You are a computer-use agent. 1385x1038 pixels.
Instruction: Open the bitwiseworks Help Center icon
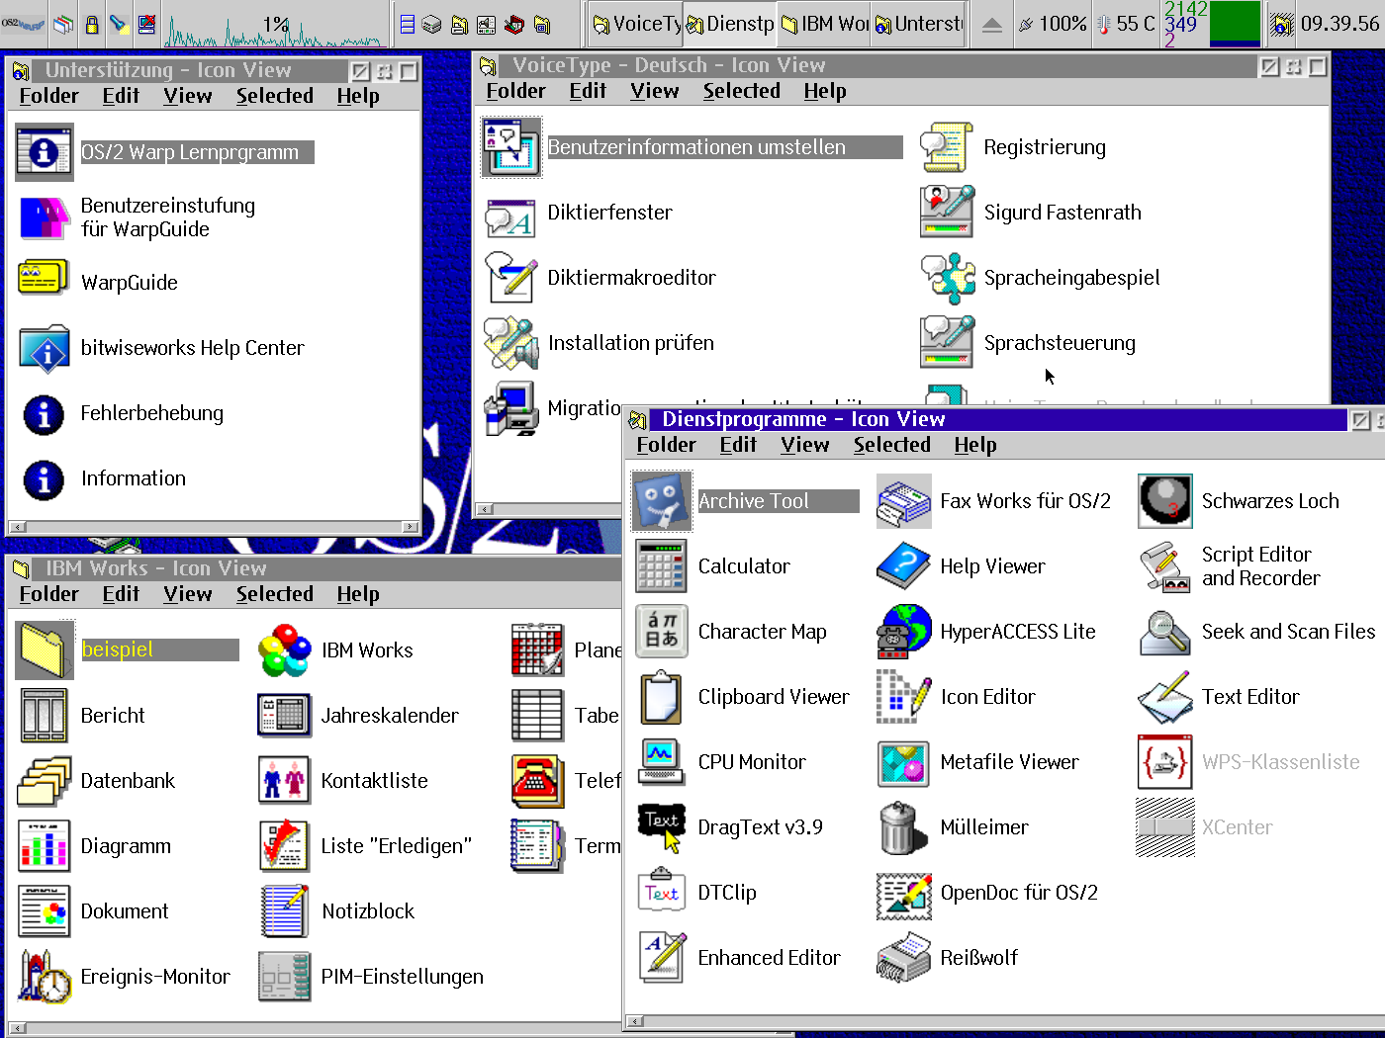[45, 348]
